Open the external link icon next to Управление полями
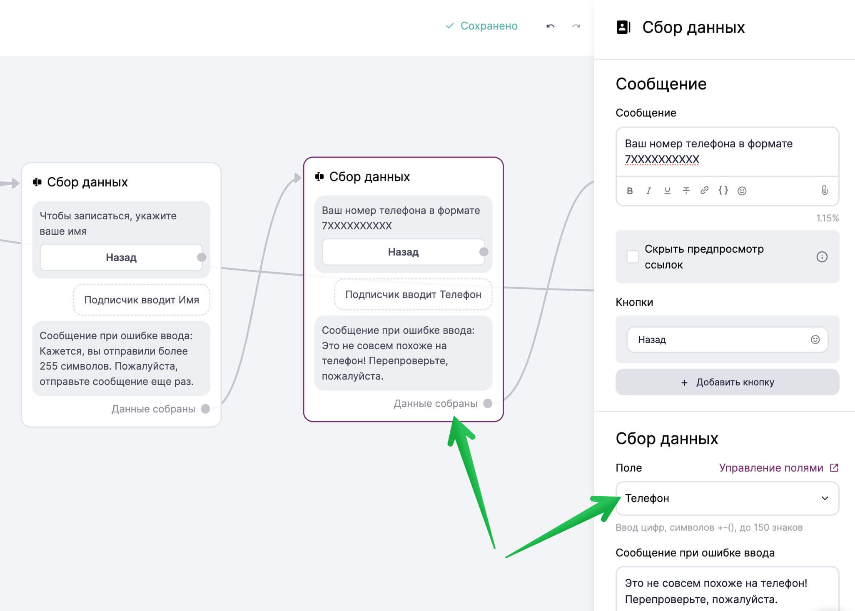Screen dimensions: 855x611 pyautogui.click(x=834, y=468)
